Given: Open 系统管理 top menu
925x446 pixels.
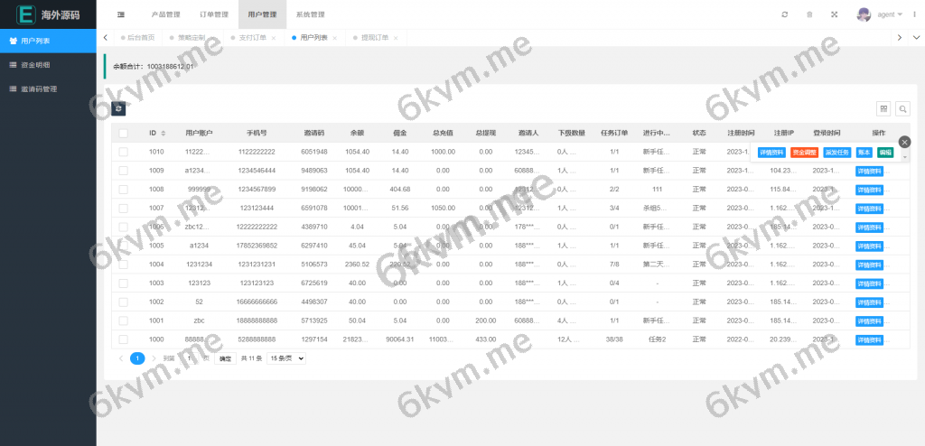Looking at the screenshot, I should click(x=311, y=14).
